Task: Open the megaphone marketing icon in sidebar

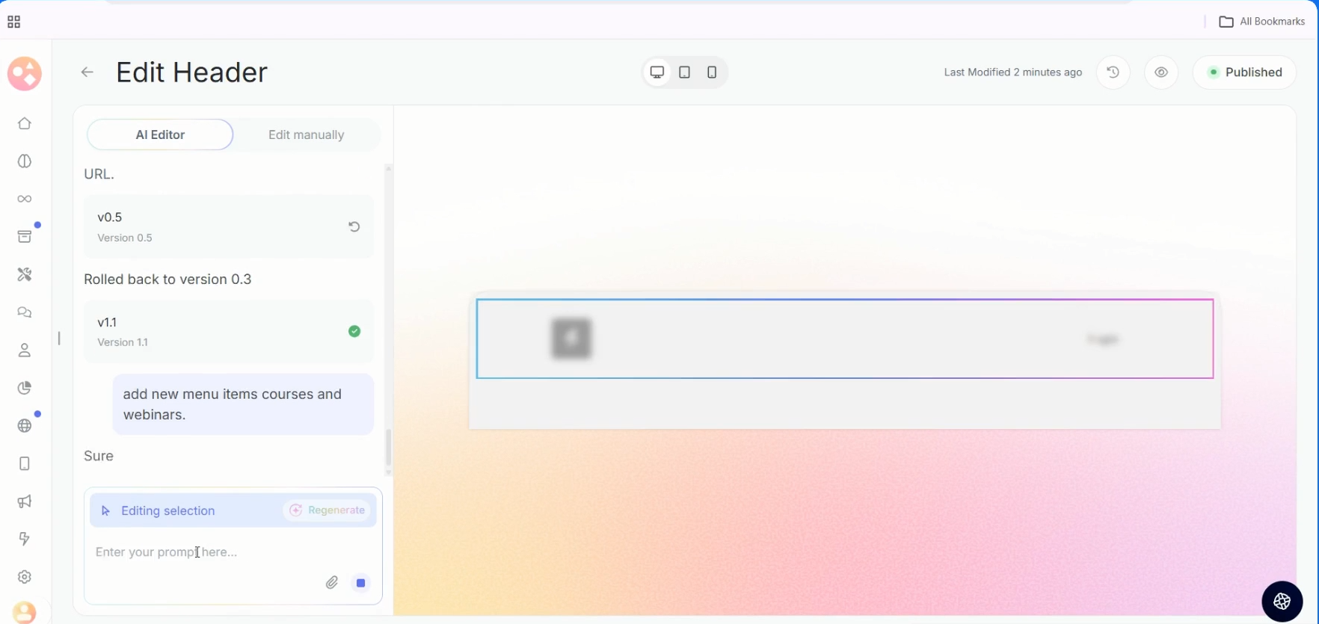Action: click(25, 501)
